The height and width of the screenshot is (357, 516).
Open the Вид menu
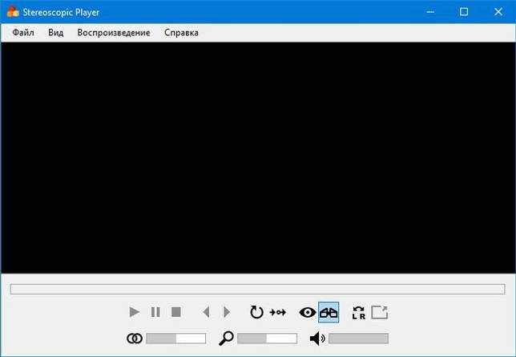55,33
